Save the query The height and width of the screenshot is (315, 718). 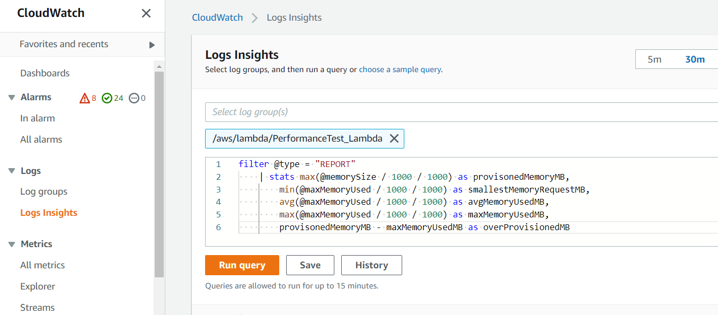(x=310, y=265)
